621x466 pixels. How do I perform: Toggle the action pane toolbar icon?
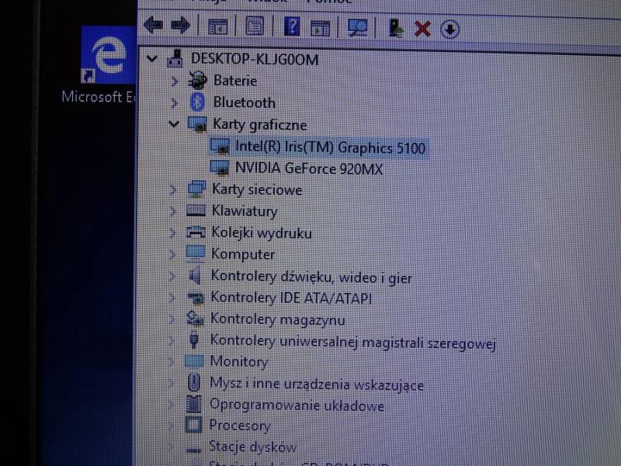coord(320,28)
